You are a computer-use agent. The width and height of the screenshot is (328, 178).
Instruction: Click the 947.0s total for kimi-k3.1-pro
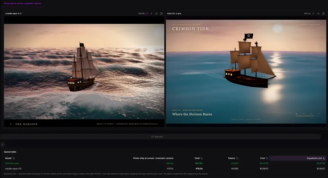click(x=199, y=163)
